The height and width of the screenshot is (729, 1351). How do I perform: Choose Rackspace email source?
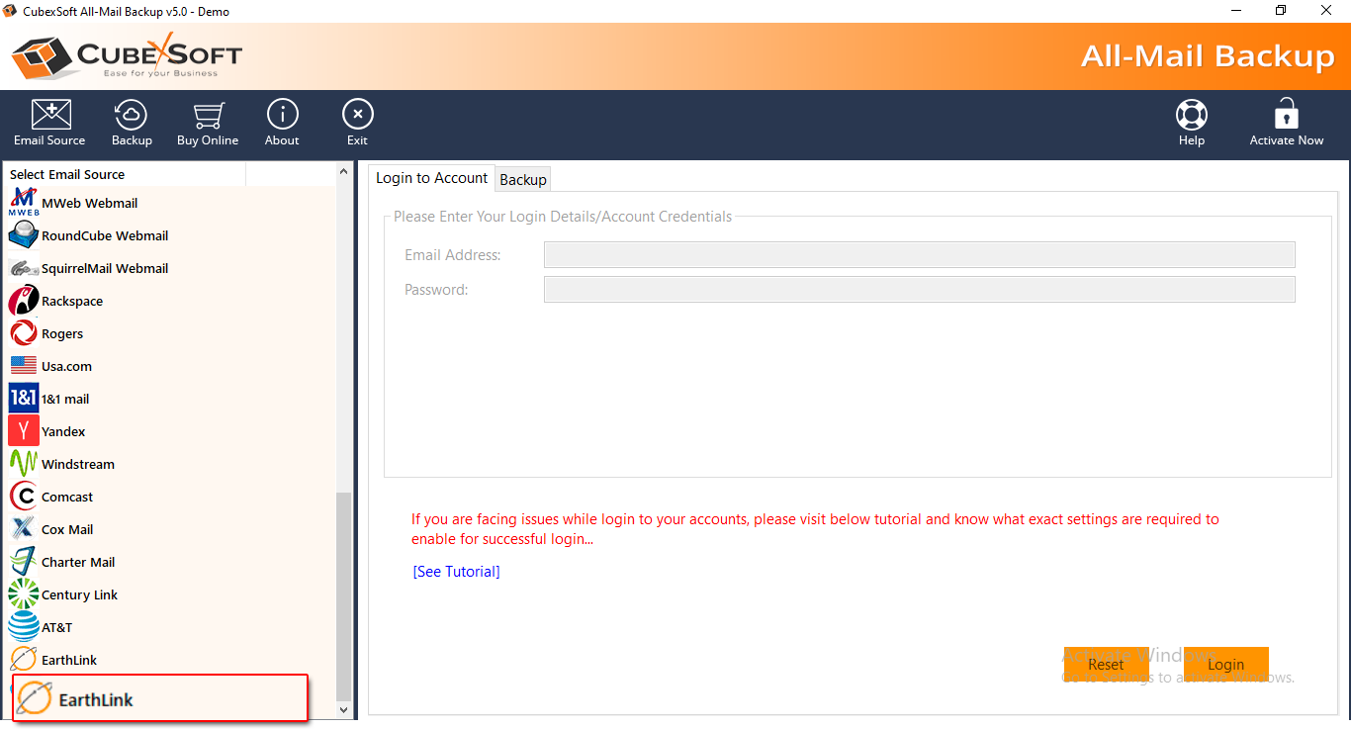71,301
